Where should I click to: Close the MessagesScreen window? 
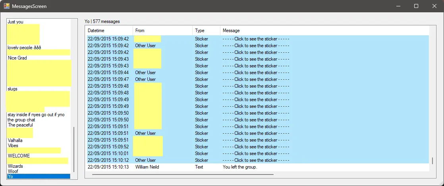click(434, 6)
